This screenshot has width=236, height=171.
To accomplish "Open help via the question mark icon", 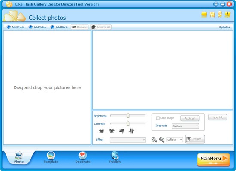I will point(227,15).
